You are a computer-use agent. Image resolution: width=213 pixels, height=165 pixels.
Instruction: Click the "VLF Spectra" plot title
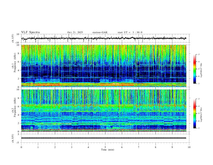(30, 32)
